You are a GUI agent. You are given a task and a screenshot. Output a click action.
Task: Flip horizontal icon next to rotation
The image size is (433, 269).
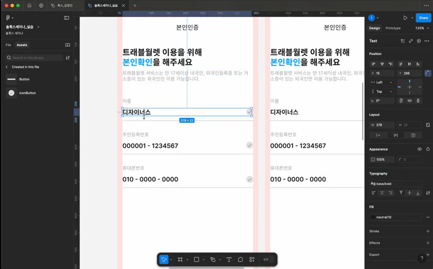410,101
